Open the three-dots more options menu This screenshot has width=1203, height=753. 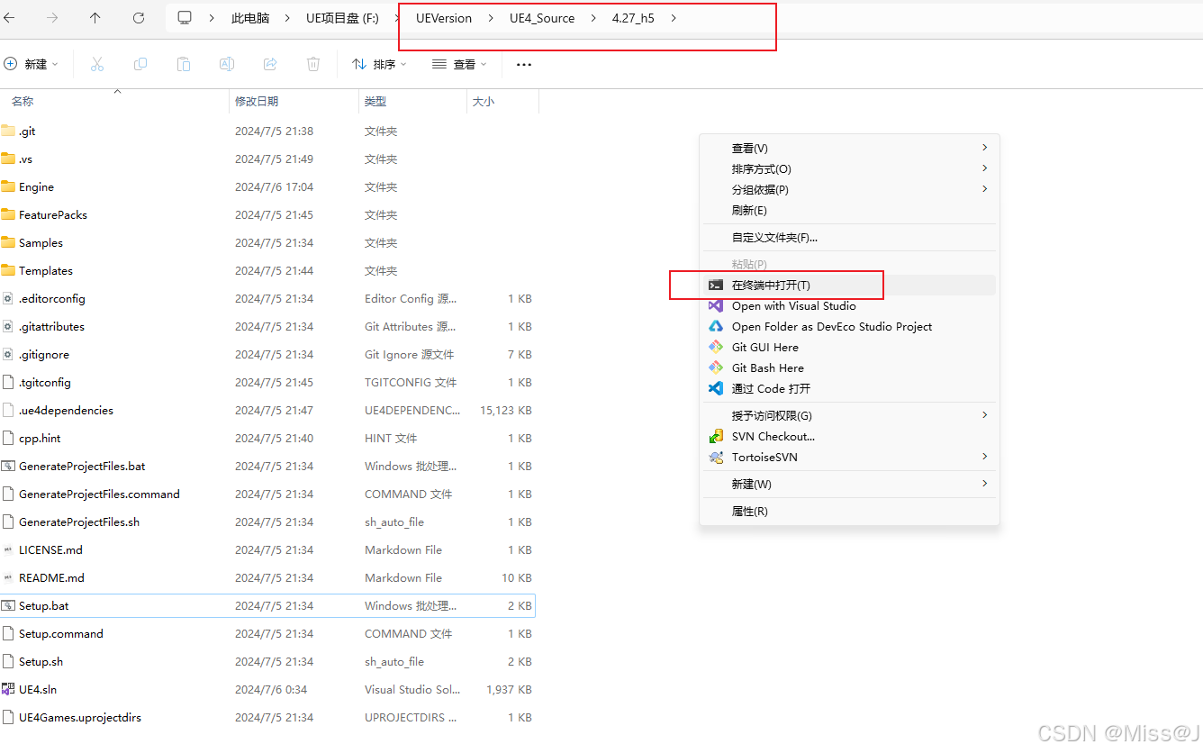tap(524, 65)
